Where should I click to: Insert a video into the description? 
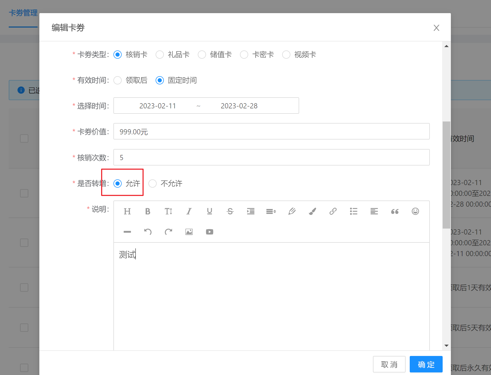(x=209, y=232)
